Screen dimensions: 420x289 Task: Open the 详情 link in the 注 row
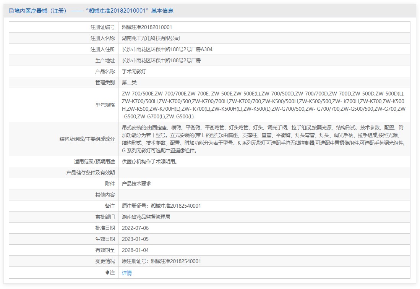(x=127, y=273)
